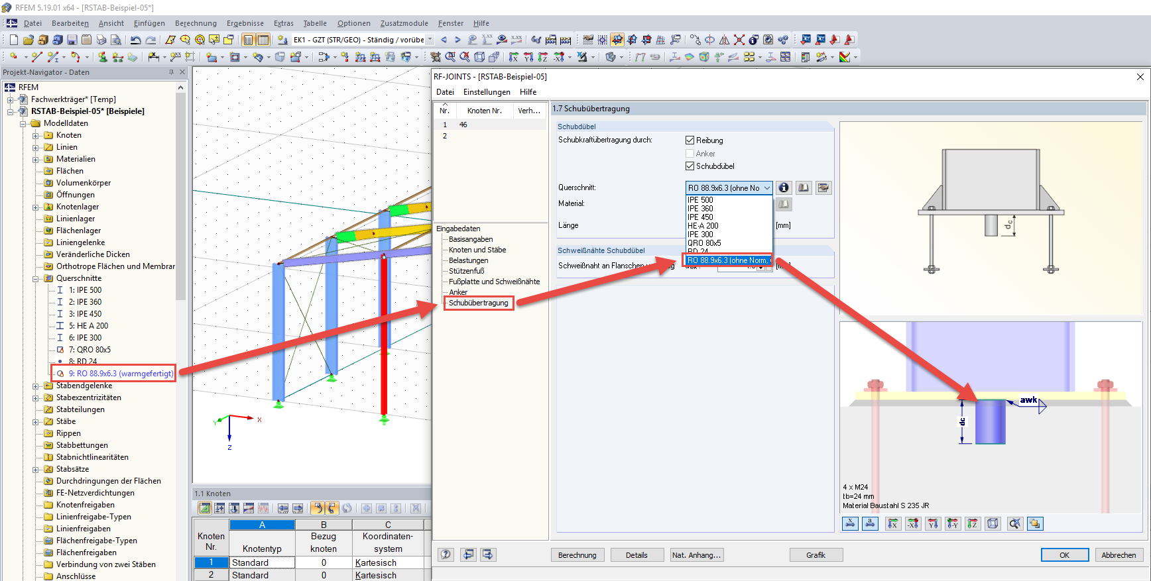The width and height of the screenshot is (1151, 581).
Task: Confirm with the OK button
Action: point(1065,555)
